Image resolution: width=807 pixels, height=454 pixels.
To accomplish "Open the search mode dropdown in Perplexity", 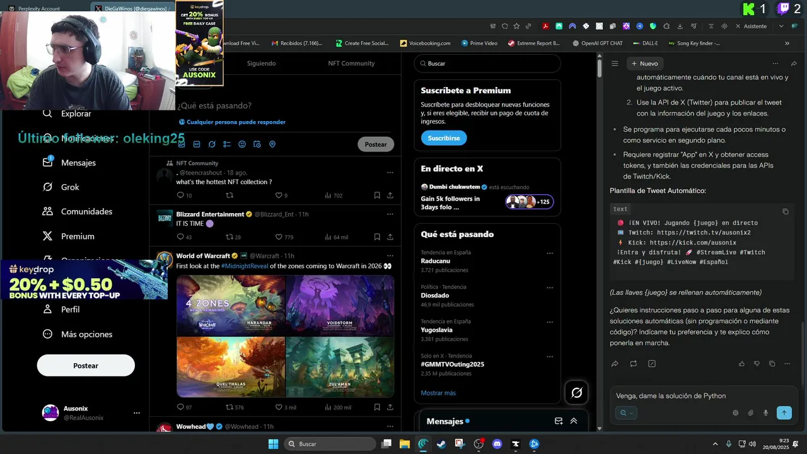I will click(626, 413).
